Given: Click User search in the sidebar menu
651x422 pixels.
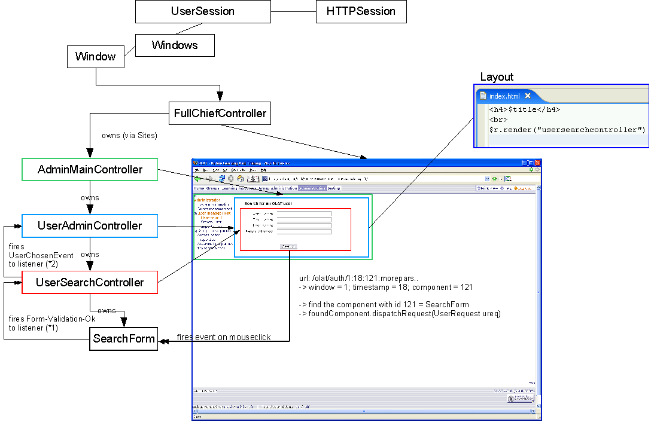Looking at the screenshot, I should point(211,218).
